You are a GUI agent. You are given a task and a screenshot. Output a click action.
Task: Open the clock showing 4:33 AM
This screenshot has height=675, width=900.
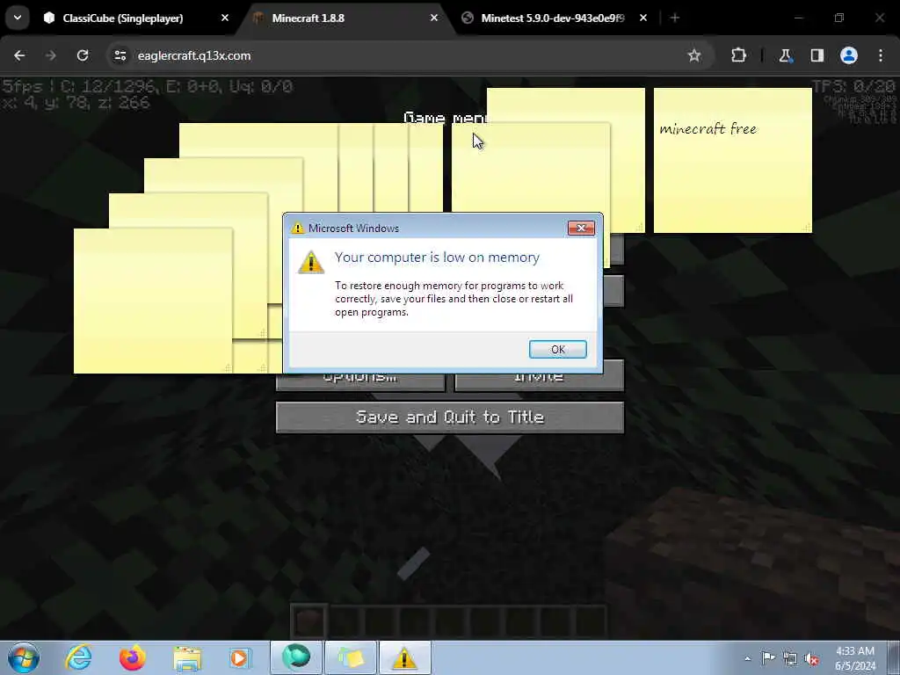855,658
